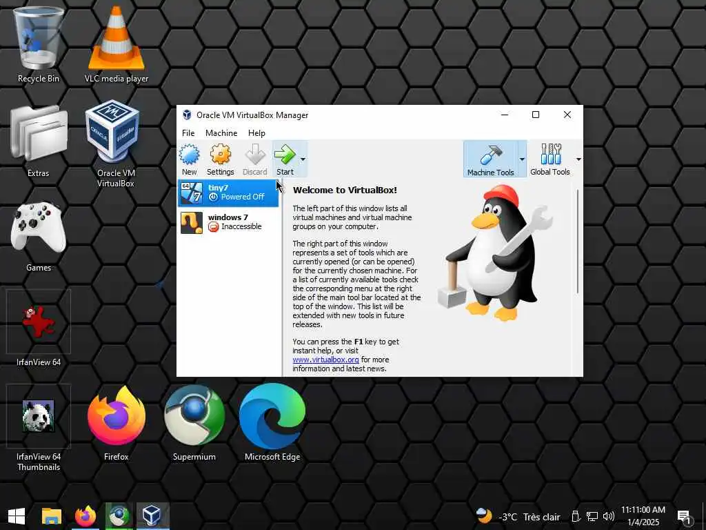Click the Supermium taskbar icon
This screenshot has width=706, height=530.
coord(119,516)
